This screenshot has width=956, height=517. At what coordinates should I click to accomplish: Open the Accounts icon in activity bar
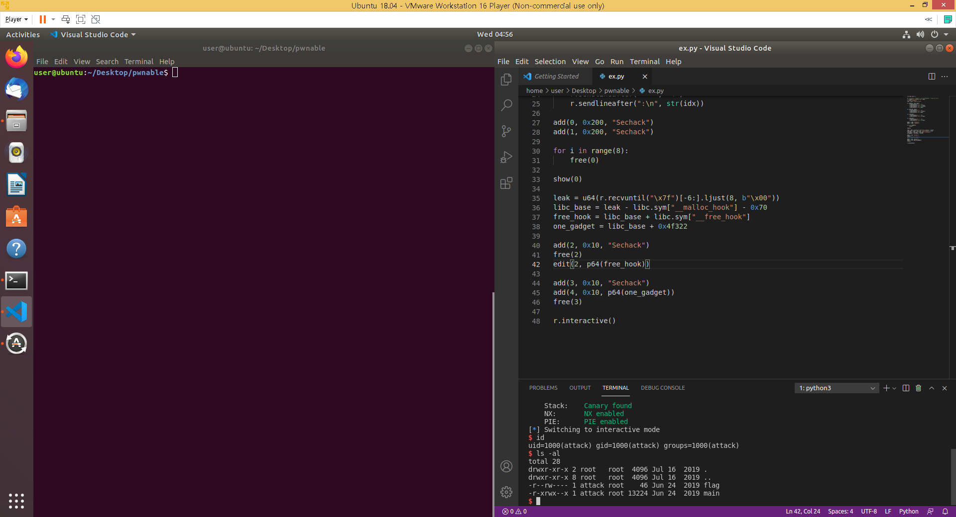tap(506, 466)
